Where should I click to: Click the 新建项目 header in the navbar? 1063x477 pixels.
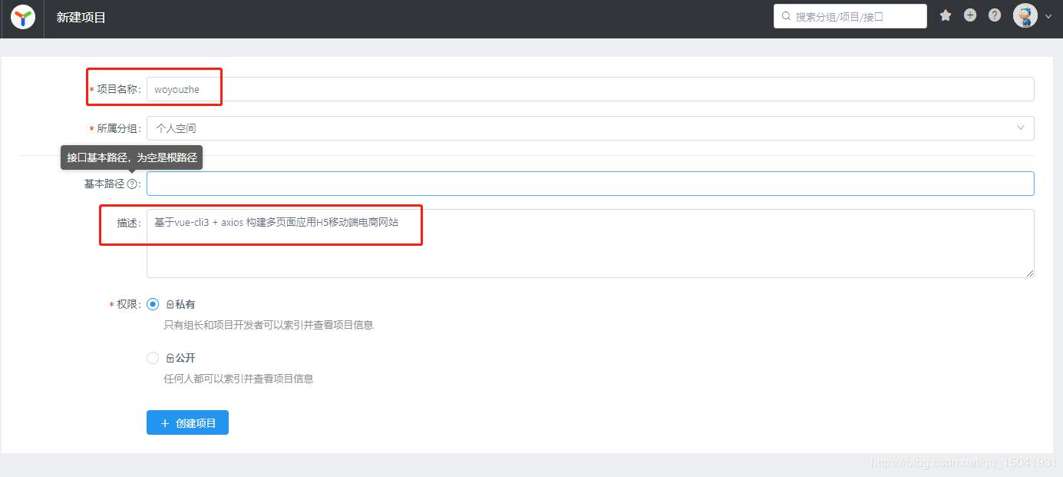[81, 16]
